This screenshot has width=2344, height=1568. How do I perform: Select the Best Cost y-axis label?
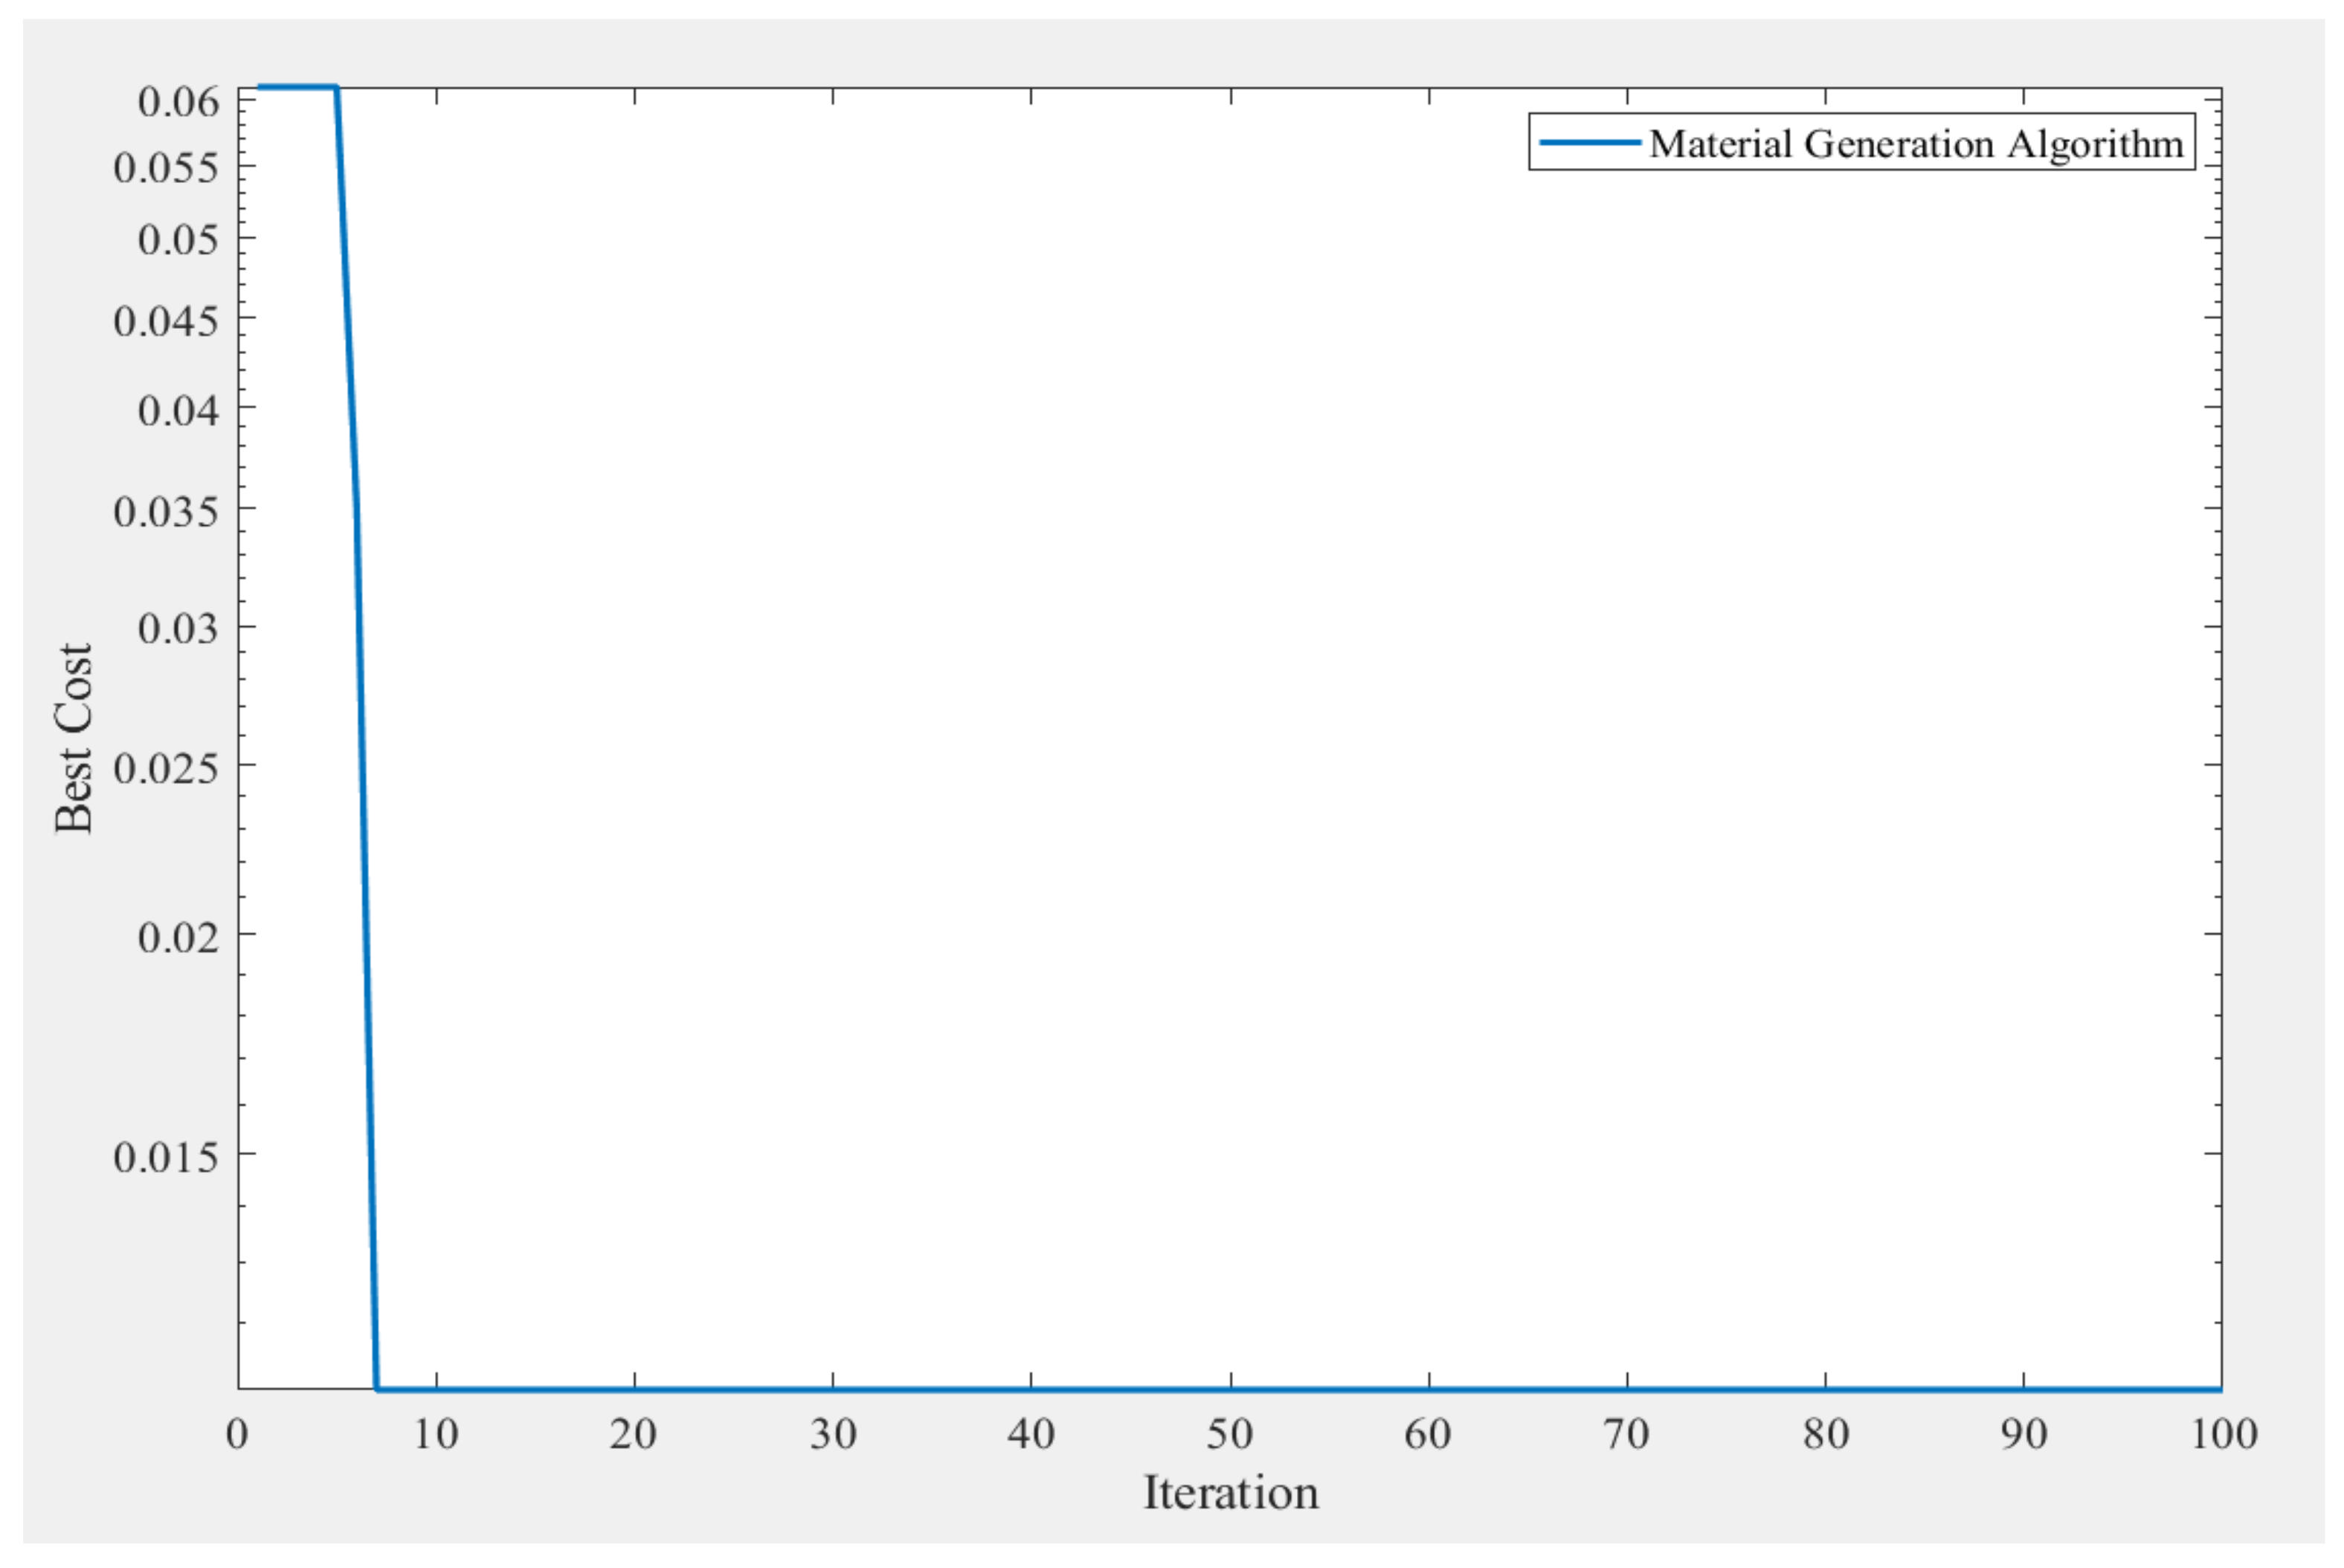tap(73, 738)
